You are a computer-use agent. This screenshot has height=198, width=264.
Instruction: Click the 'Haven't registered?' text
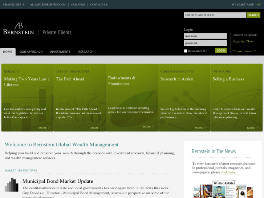click(245, 35)
